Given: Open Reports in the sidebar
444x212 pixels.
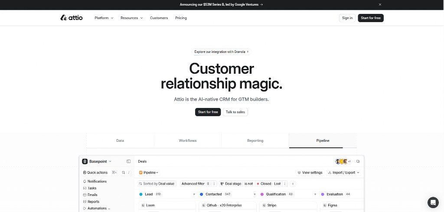Looking at the screenshot, I should 91,202.
